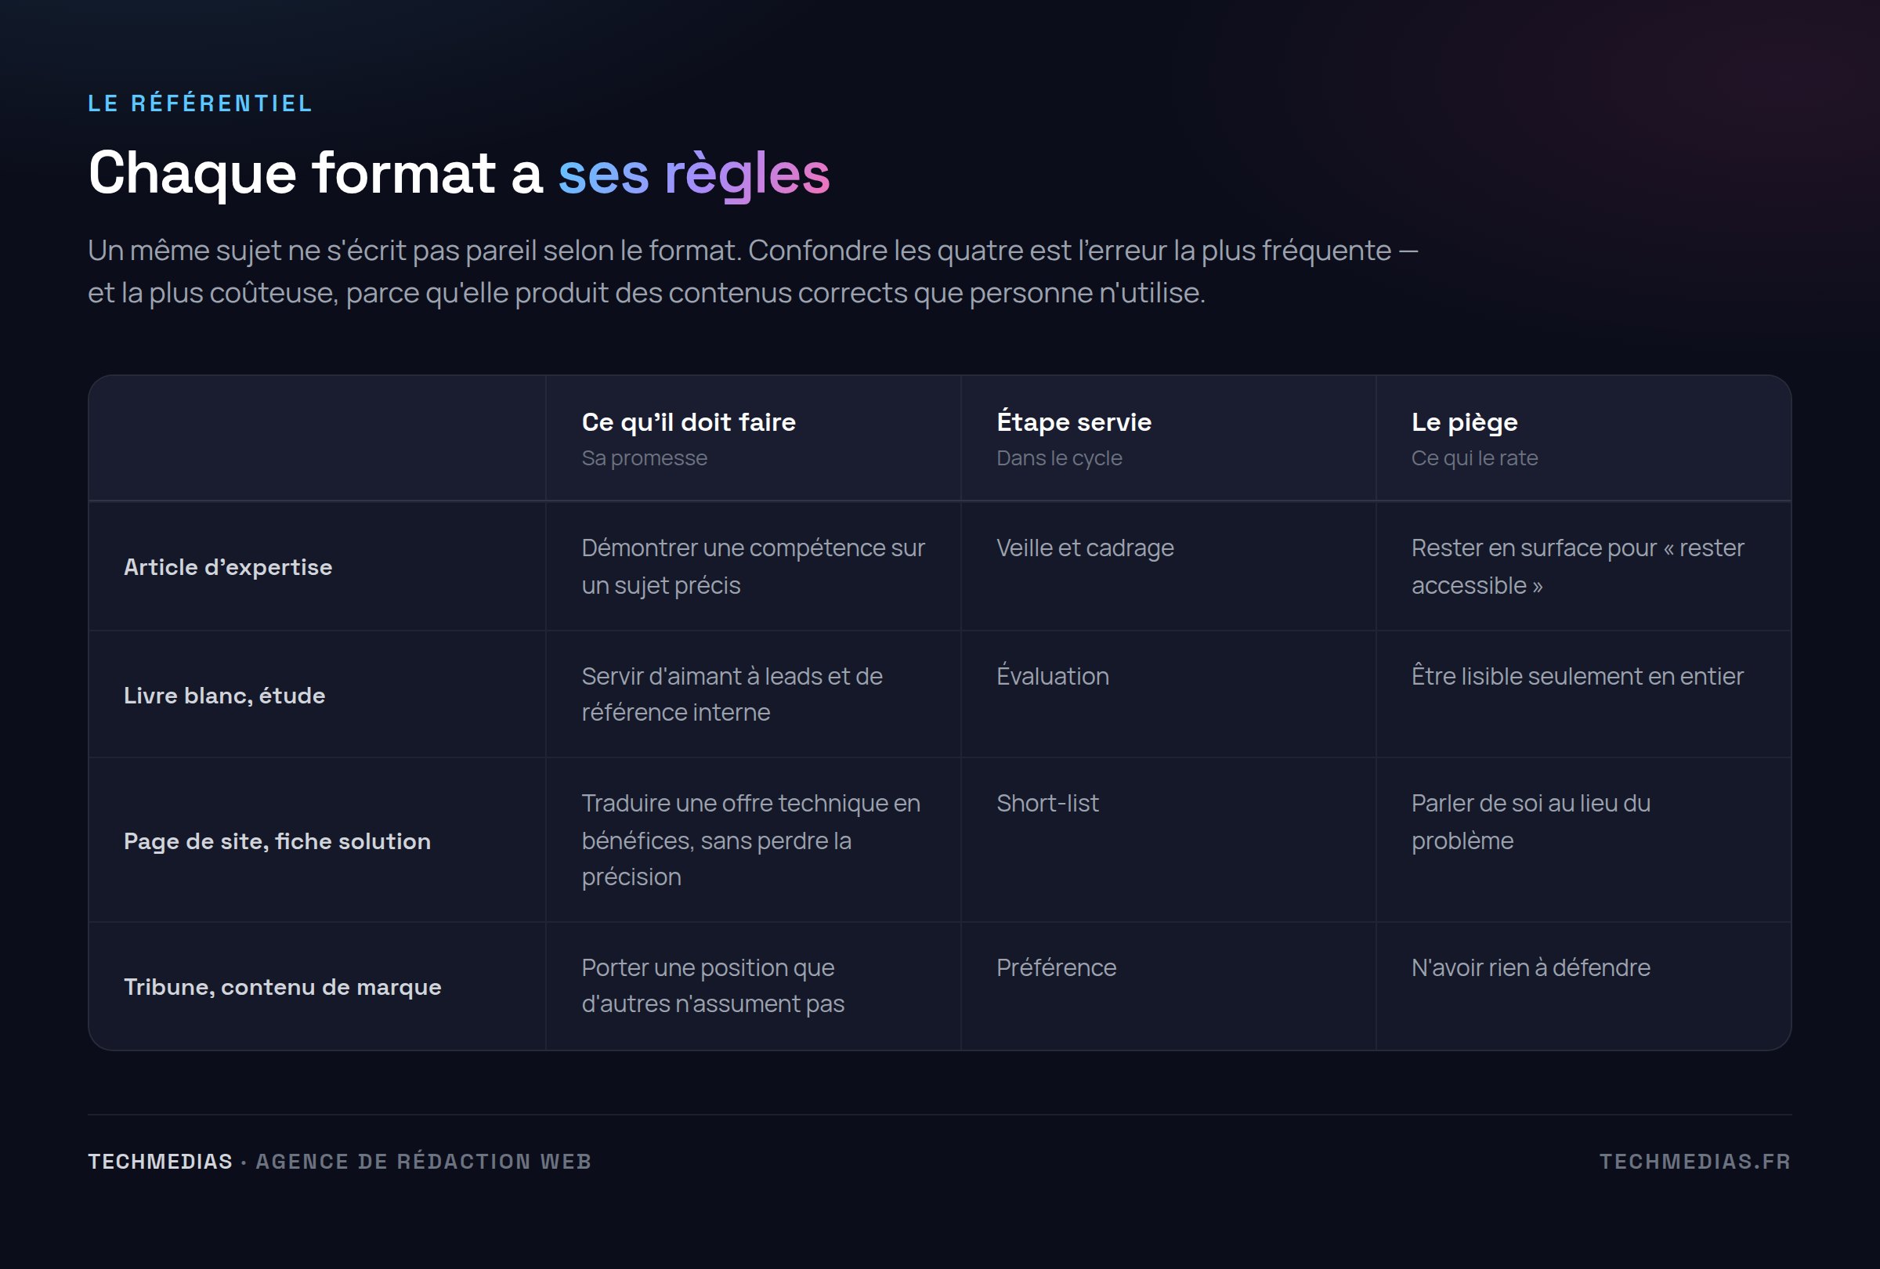Click the subheader 'Dans le cycle'
This screenshot has height=1269, width=1880.
tap(1059, 458)
